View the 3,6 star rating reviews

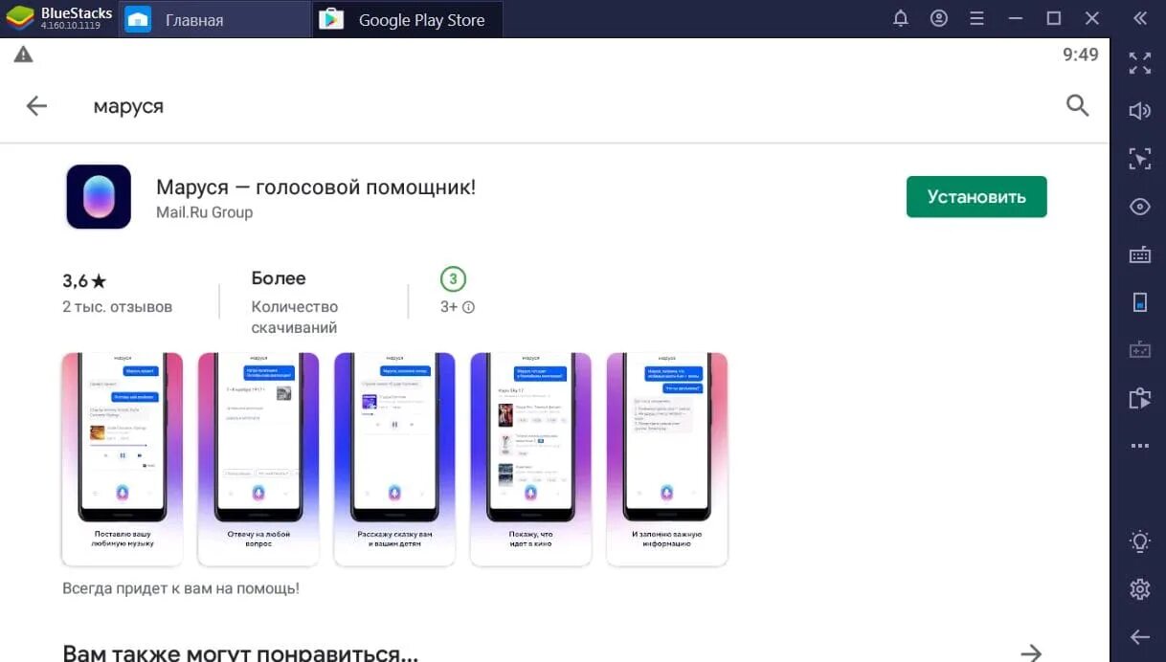84,281
